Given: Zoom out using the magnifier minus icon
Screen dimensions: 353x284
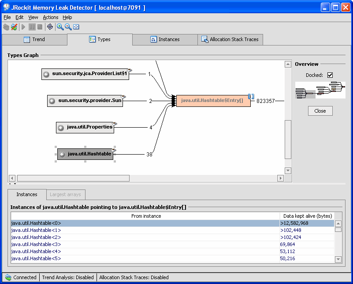Looking at the screenshot, I should pos(68,27).
